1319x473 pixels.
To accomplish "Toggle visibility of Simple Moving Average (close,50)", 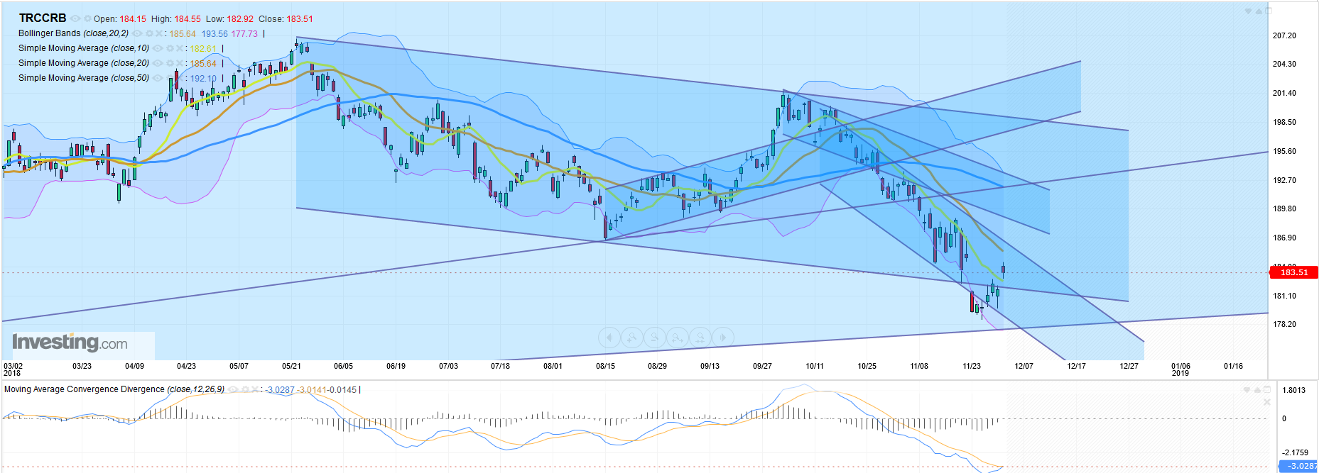I will point(157,78).
